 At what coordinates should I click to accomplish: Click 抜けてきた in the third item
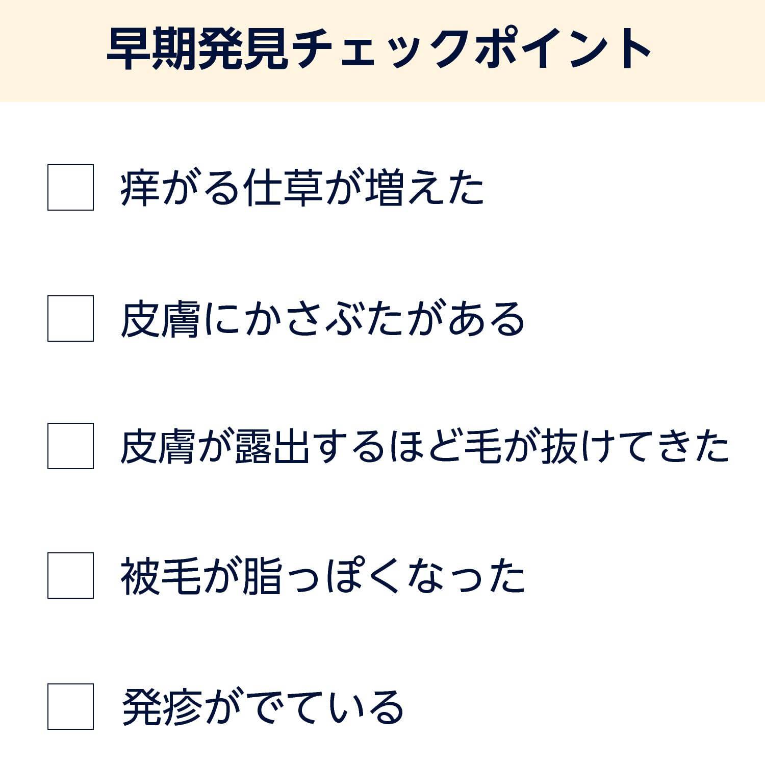(635, 446)
